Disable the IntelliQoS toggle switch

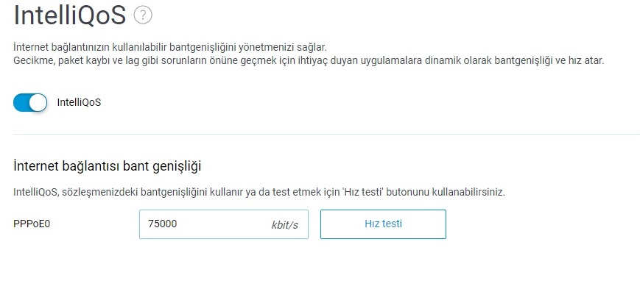(x=30, y=102)
